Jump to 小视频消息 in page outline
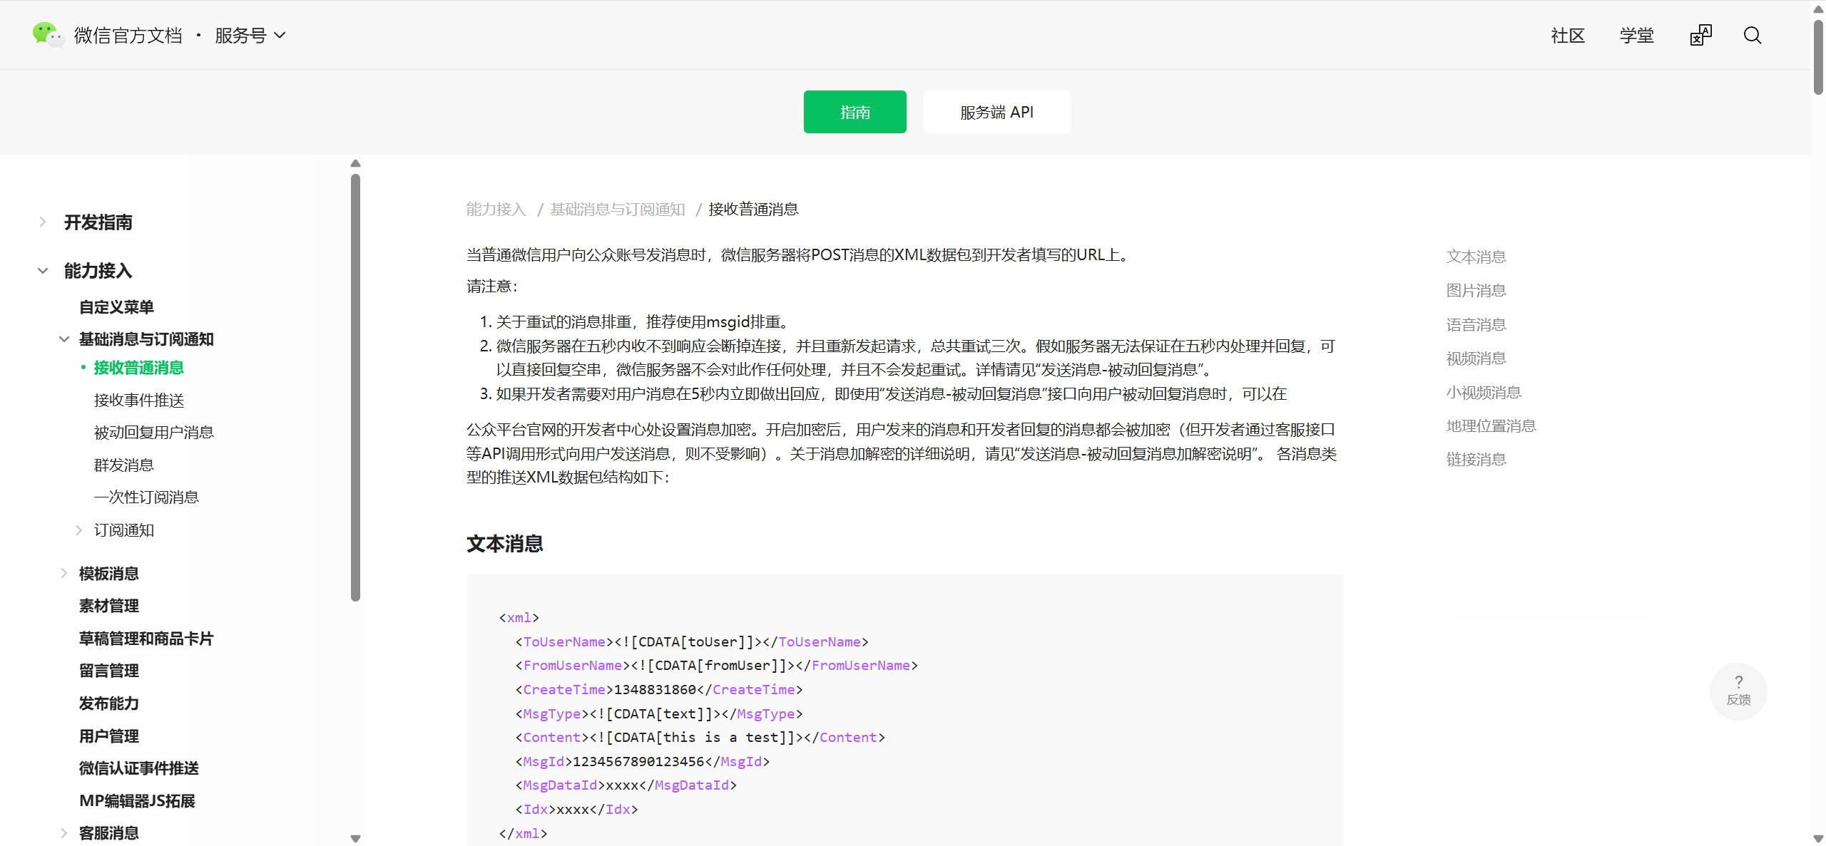The width and height of the screenshot is (1826, 846). [x=1484, y=393]
